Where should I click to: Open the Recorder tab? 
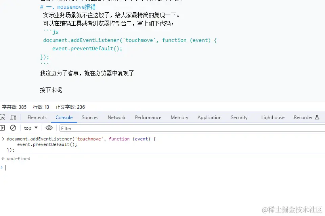pyautogui.click(x=306, y=117)
